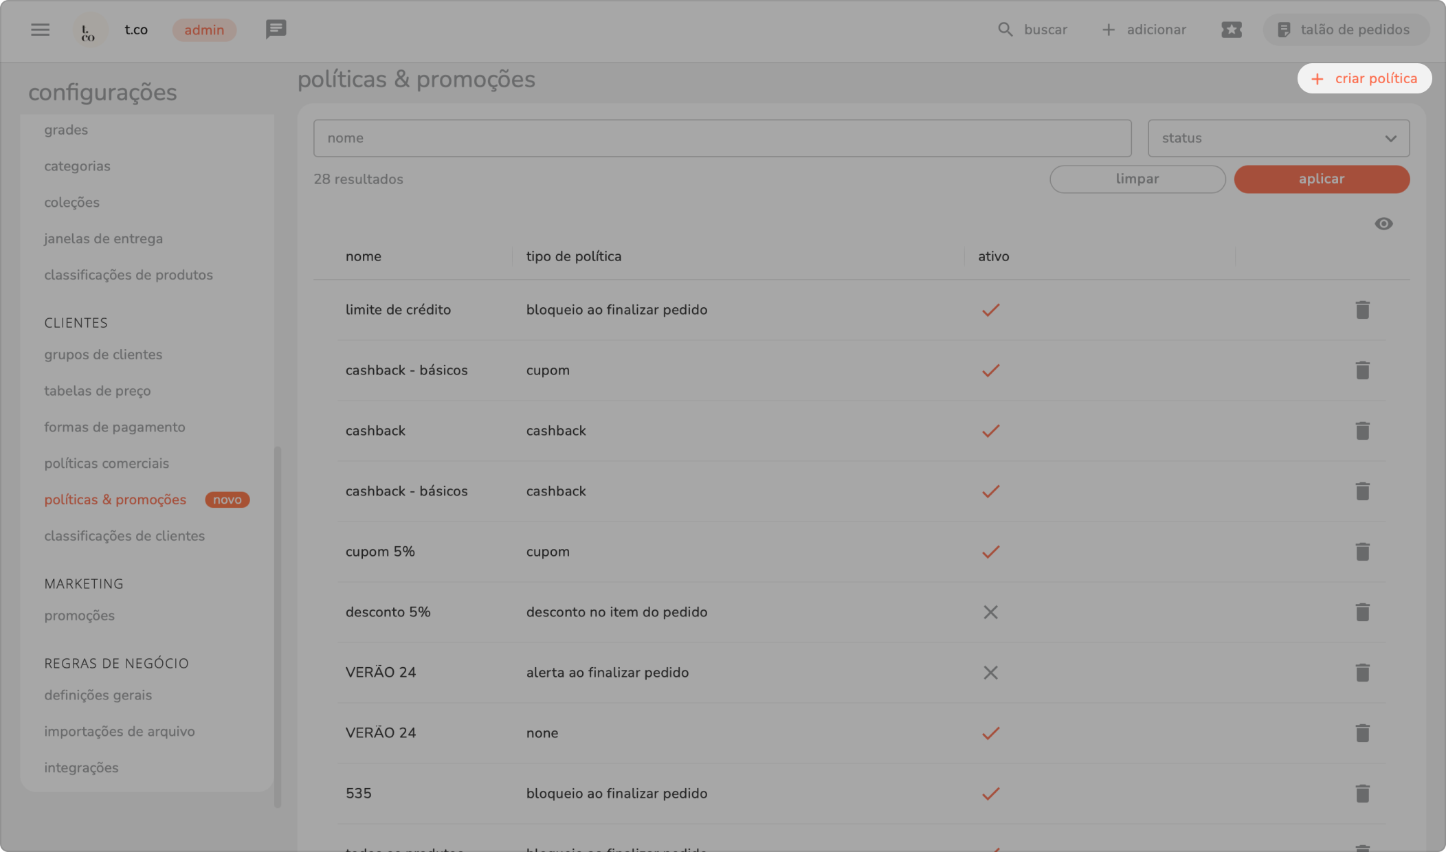Toggle active checkmark for cashback policy

990,431
